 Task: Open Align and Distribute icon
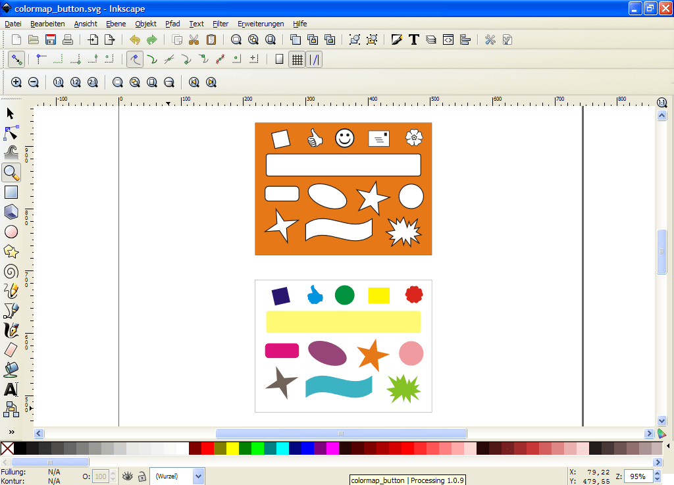465,40
